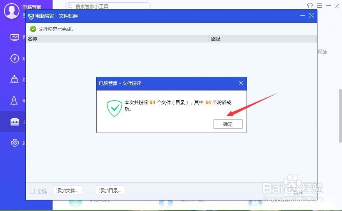Viewport: 342px width, 211px height.
Task: Click the user avatar in the sidebar
Action: pyautogui.click(x=12, y=11)
